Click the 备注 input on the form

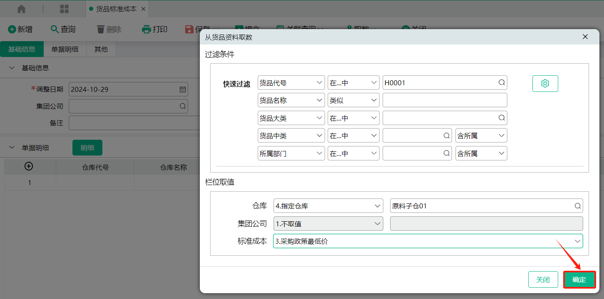tap(134, 123)
